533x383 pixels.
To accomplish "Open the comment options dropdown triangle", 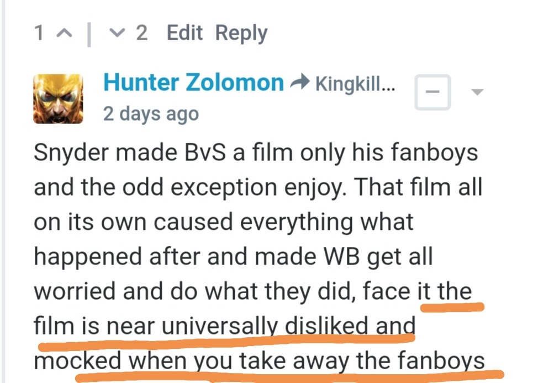I will pos(477,92).
